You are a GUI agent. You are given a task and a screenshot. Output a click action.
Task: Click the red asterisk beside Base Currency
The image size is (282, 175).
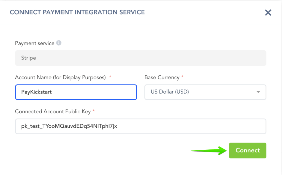coord(182,78)
